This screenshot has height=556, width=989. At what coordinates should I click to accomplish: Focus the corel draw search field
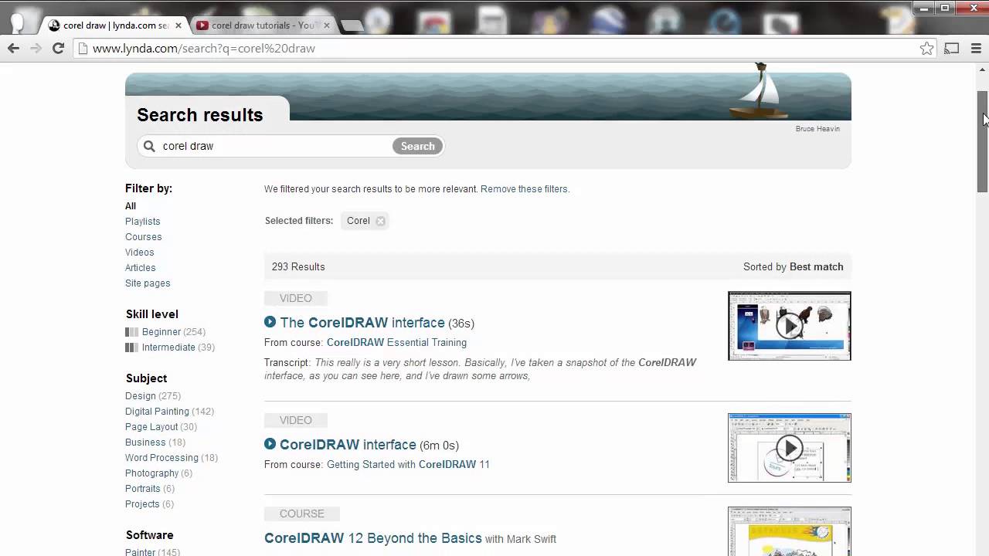pyautogui.click(x=275, y=146)
